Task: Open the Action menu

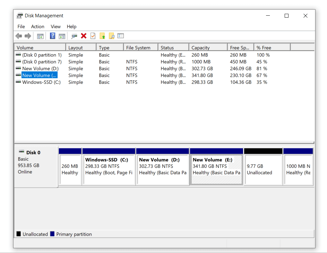Action: [x=38, y=27]
